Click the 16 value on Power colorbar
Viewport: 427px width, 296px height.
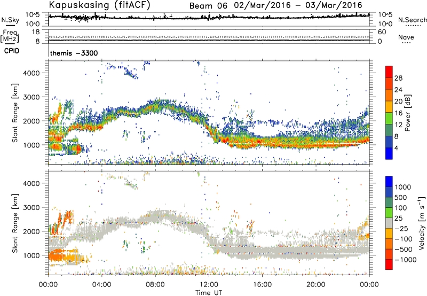click(398, 113)
